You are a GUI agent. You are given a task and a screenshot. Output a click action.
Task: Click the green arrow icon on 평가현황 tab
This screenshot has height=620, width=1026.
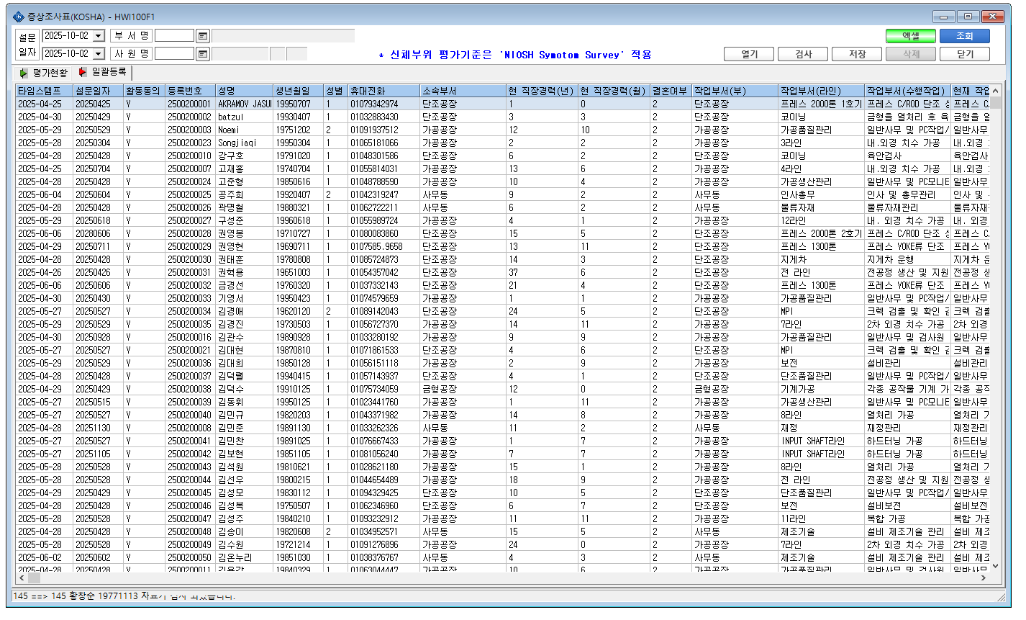pos(24,73)
